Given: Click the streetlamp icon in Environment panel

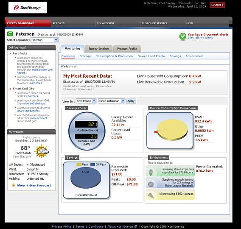Looking at the screenshot, I should [151, 172].
